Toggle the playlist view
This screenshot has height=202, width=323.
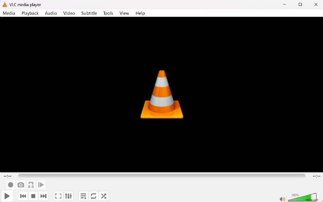pos(83,196)
